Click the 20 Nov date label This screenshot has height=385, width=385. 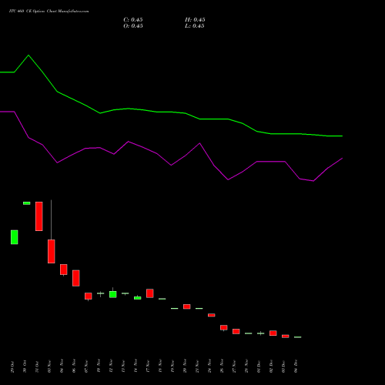click(185, 367)
